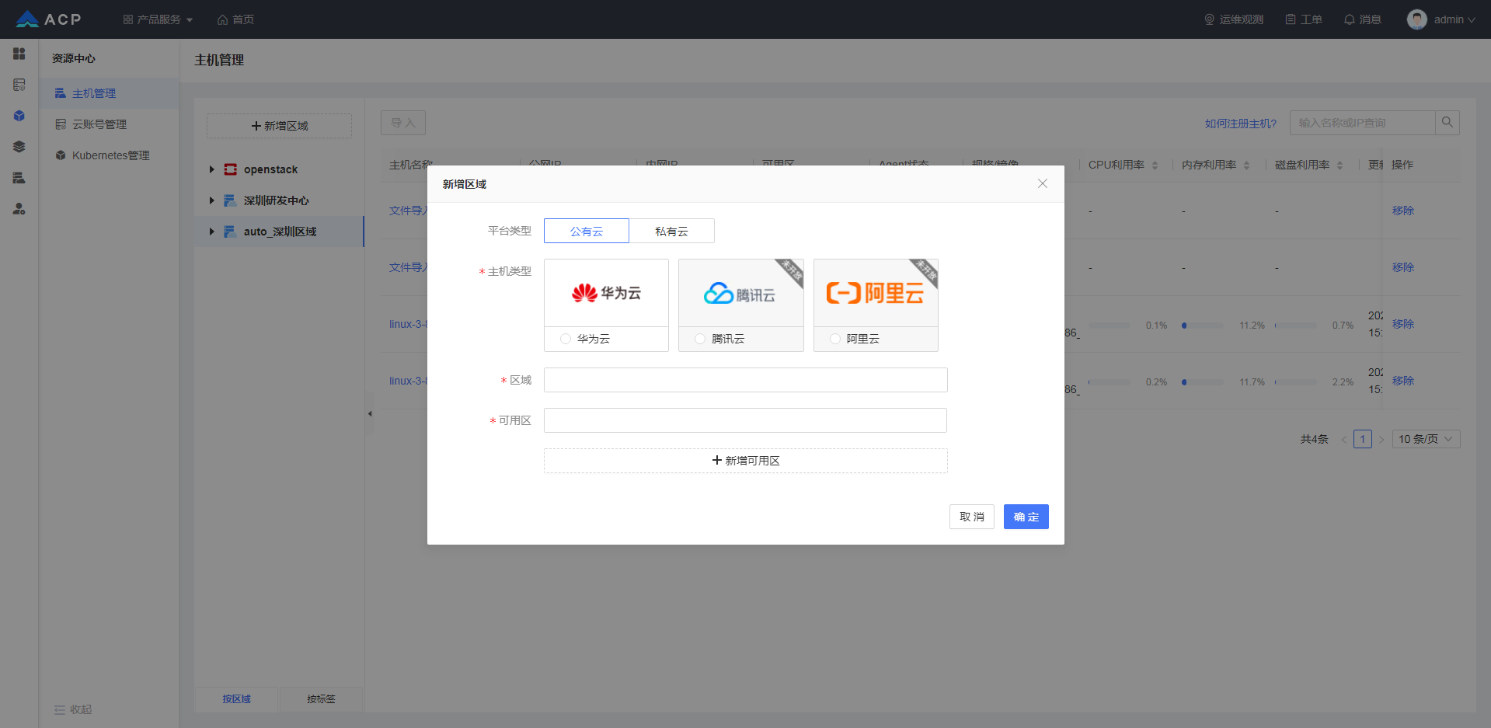Viewport: 1491px width, 728px height.
Task: Select the auto_深圳区域 tree label
Action: click(280, 232)
